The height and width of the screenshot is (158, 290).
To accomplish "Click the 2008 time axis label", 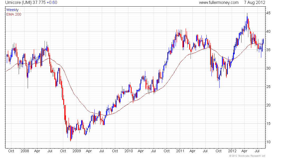I will pos(25,151).
